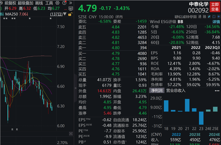Viewport: 221px width, 145px height.
Task: Open three-dots more menu beside 营业总收入
Action: coord(217,91)
